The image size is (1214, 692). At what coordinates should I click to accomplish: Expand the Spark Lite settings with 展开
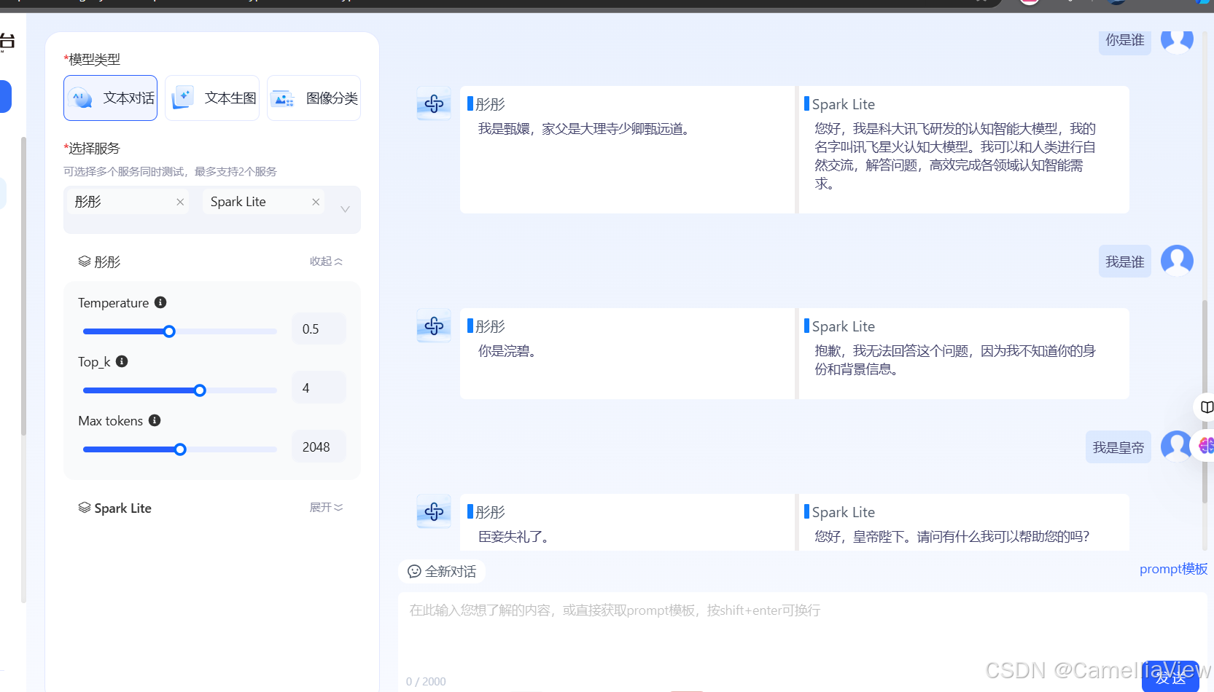click(x=326, y=508)
